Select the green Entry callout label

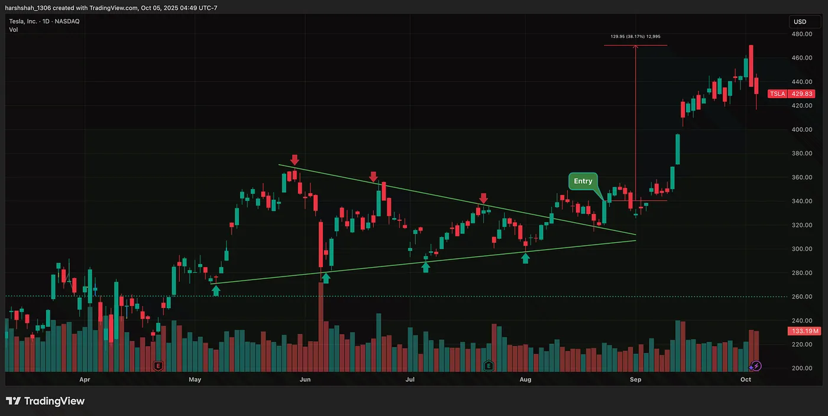(x=583, y=181)
